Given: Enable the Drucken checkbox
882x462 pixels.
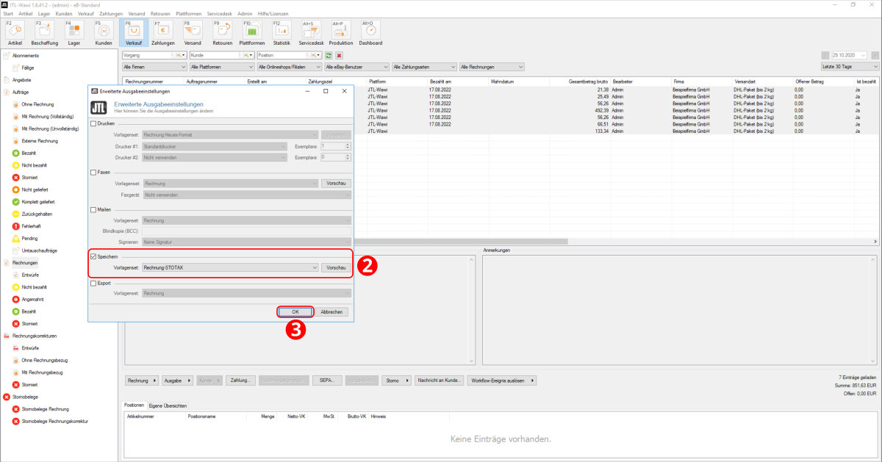Looking at the screenshot, I should 93,123.
